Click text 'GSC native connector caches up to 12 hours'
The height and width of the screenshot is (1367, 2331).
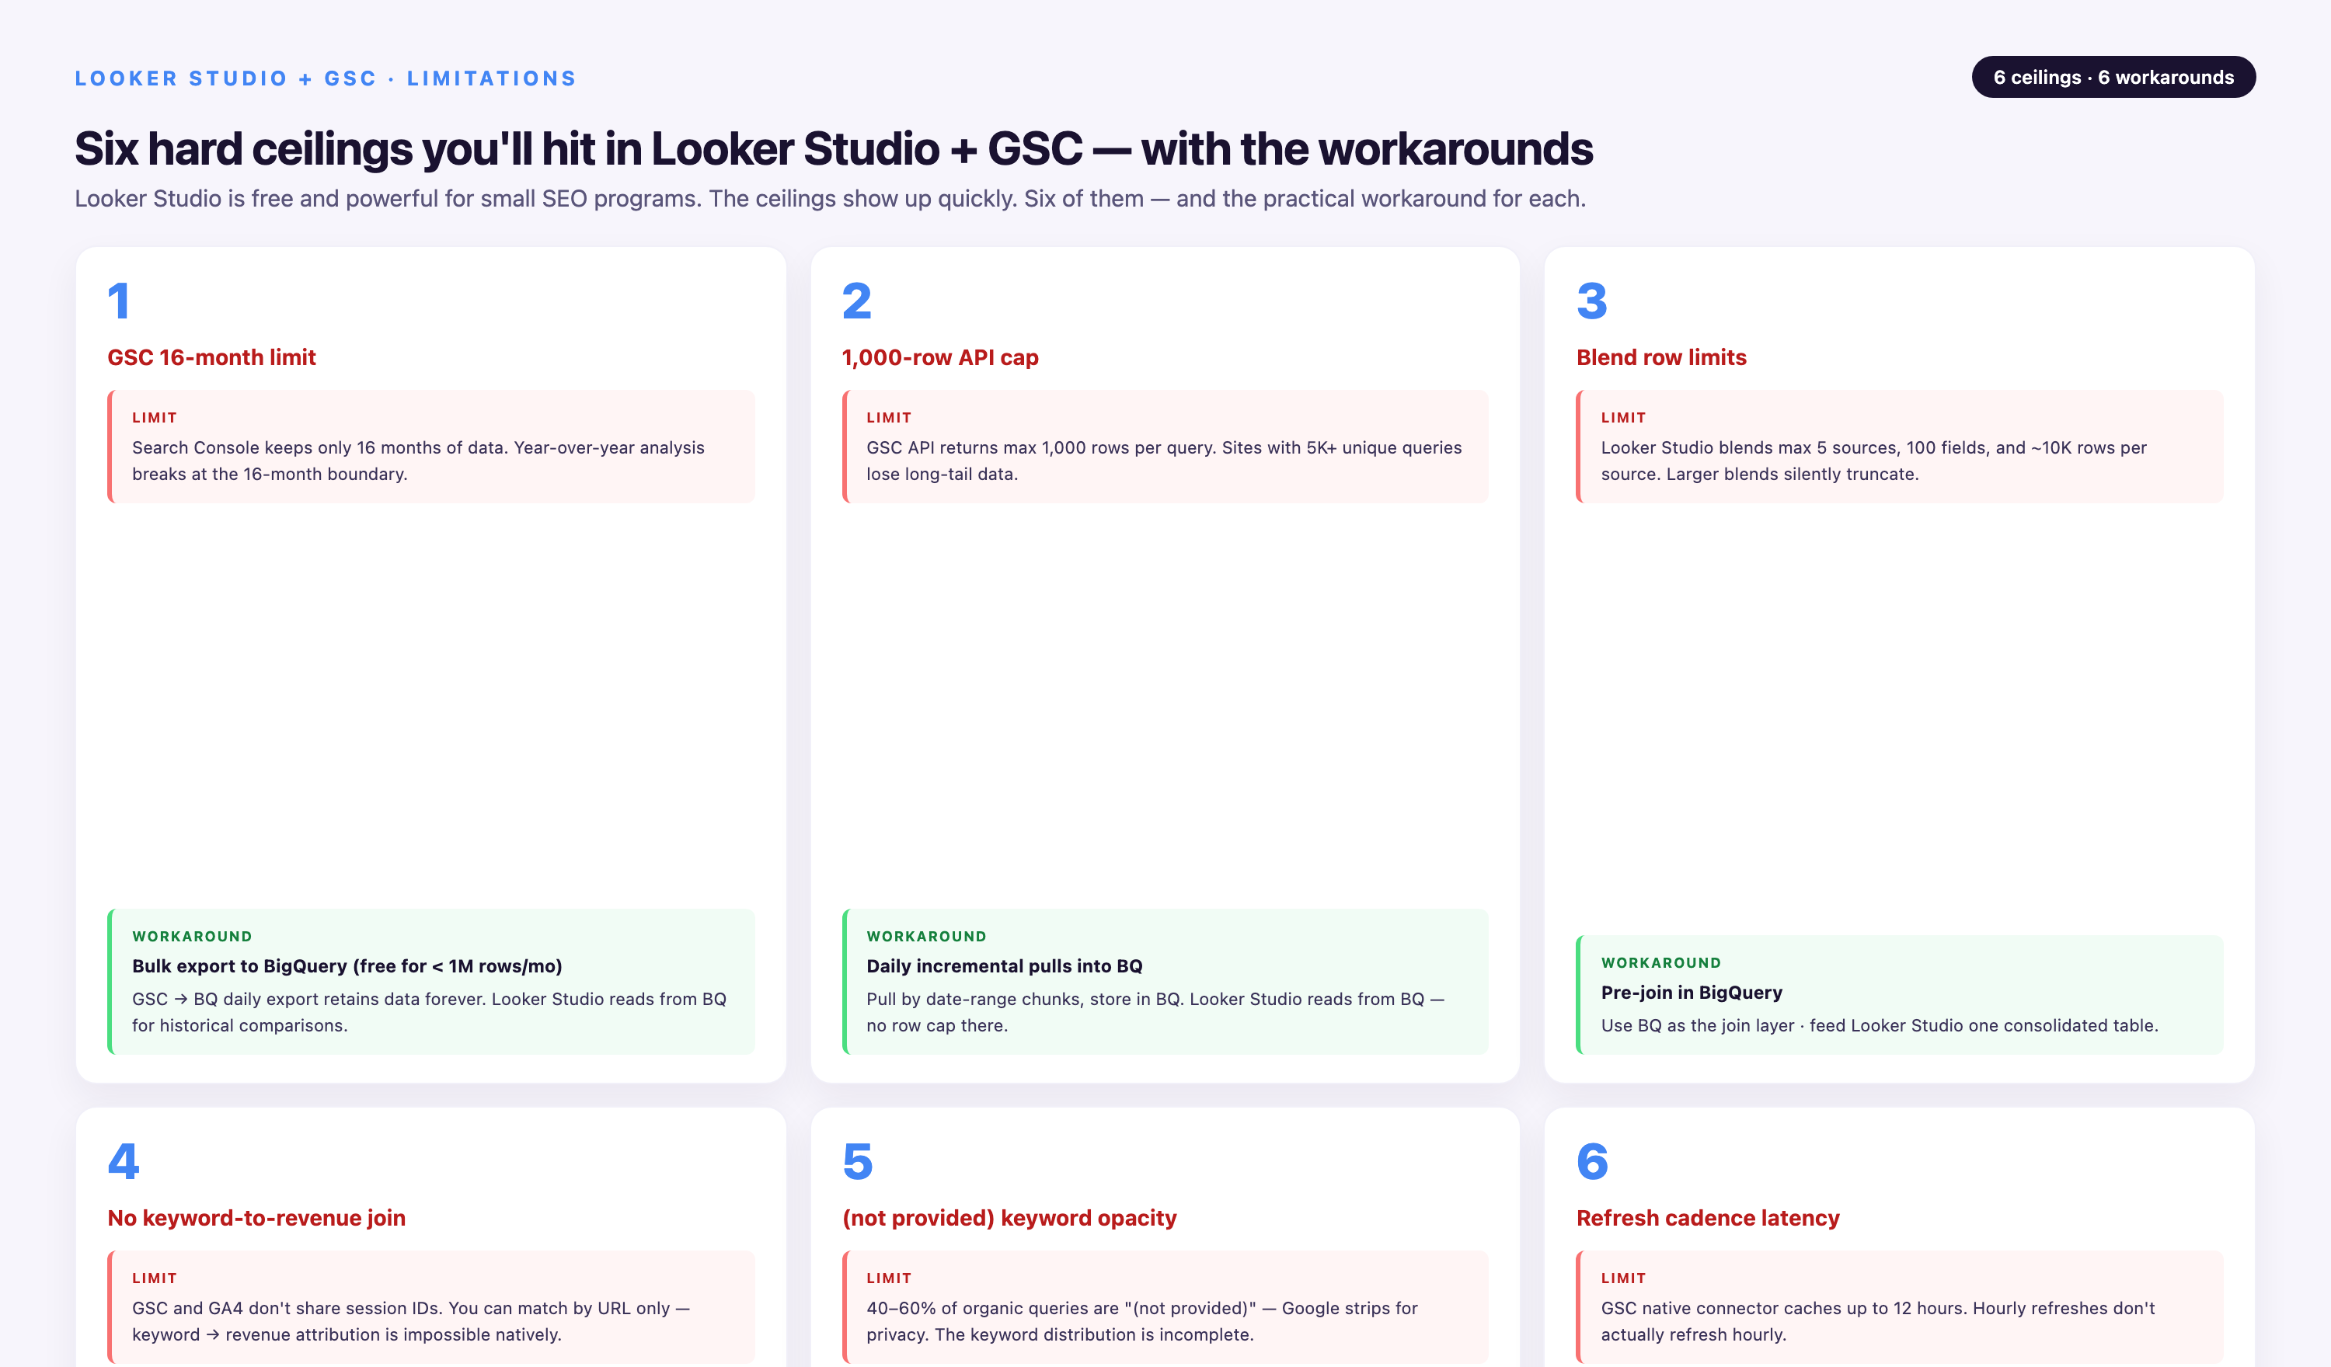tap(1878, 1320)
